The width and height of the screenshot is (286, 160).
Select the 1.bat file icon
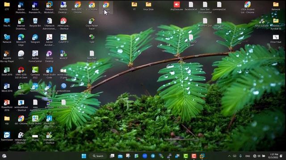[x=92, y=39]
